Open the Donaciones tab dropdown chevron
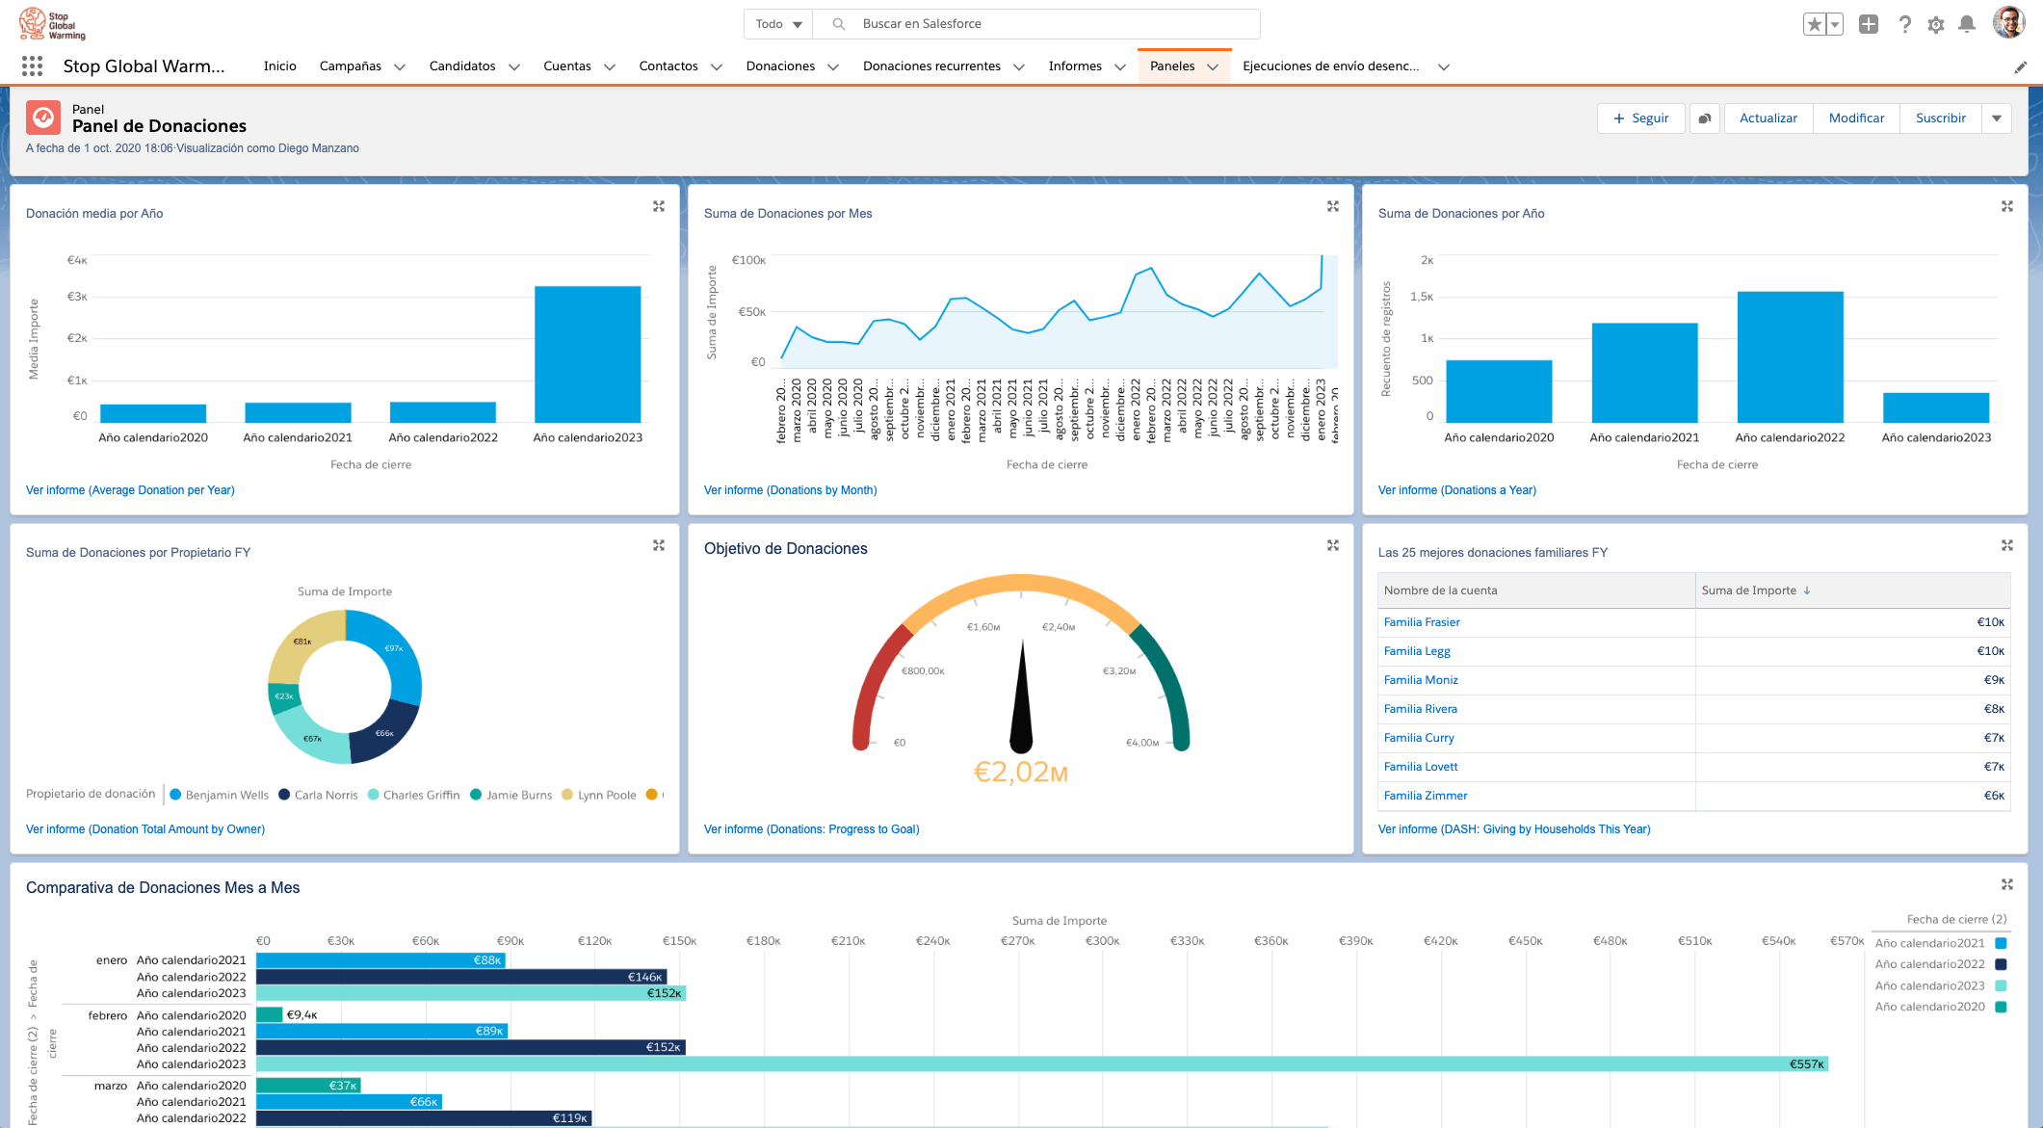2043x1128 pixels. 833,66
